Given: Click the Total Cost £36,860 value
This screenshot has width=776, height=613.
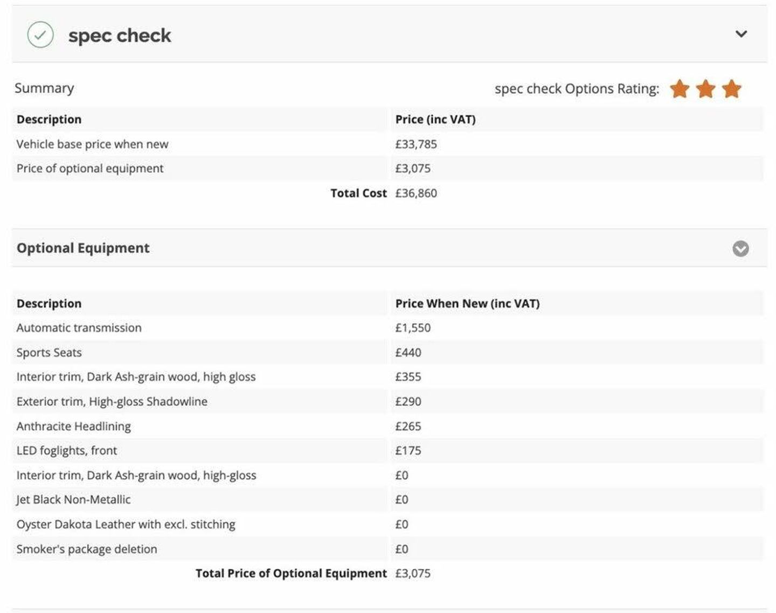Looking at the screenshot, I should coord(416,193).
